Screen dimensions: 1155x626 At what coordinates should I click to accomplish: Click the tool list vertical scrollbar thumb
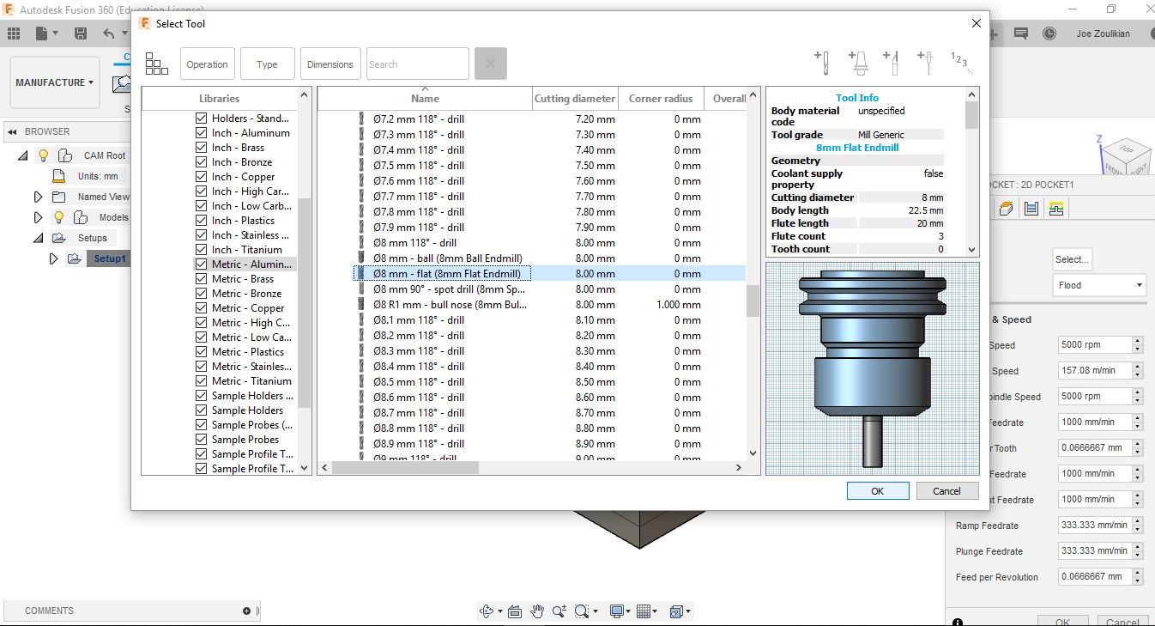(753, 301)
